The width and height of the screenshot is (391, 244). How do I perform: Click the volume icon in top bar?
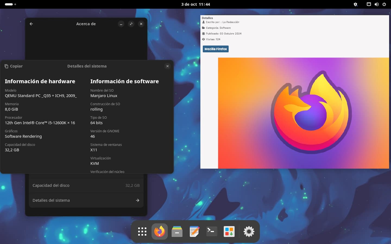(x=376, y=4)
